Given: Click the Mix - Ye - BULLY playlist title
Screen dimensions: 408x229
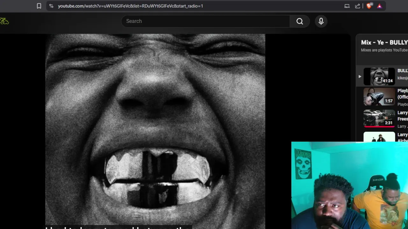Looking at the screenshot, I should coord(384,42).
